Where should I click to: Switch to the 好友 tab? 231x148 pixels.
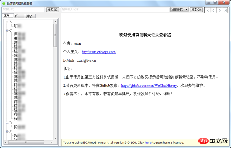[x=8, y=16]
